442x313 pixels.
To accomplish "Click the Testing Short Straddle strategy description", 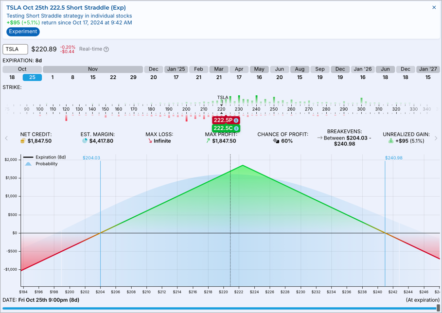I will point(69,16).
